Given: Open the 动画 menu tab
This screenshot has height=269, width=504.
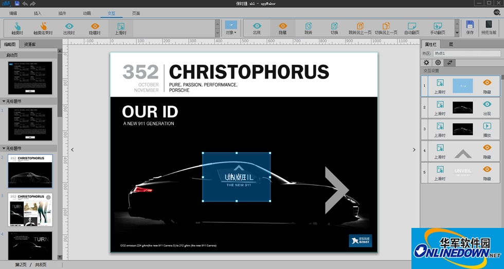Looking at the screenshot, I should pos(87,13).
